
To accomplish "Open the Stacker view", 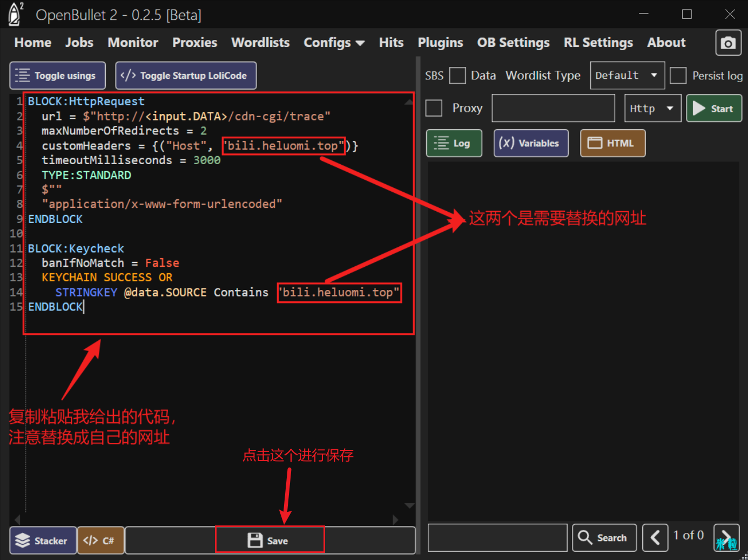I will 43,541.
